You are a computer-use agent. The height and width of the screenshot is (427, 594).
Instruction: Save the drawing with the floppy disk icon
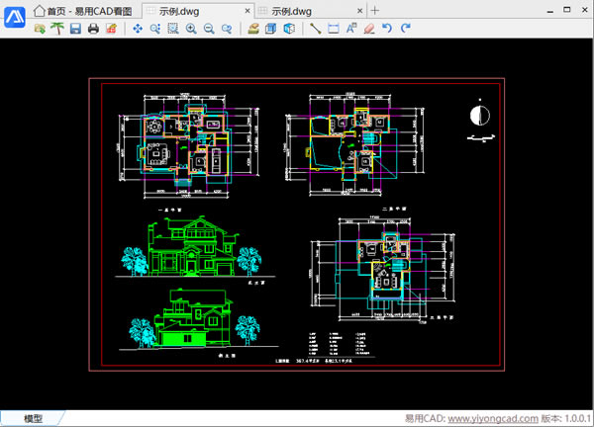tap(75, 29)
